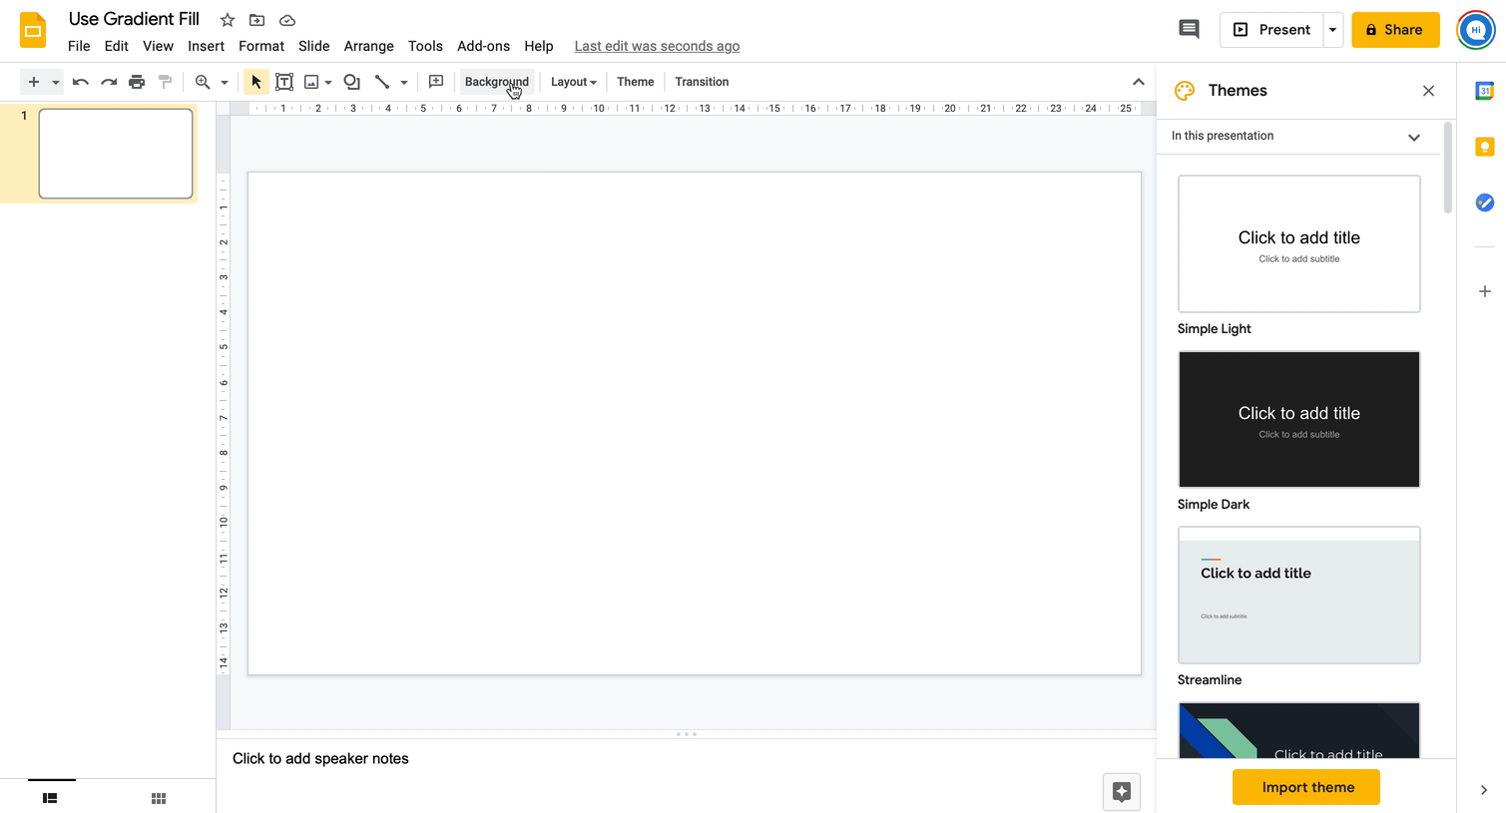Choose the Select cursor tool
The height and width of the screenshot is (813, 1506).
coord(256,82)
